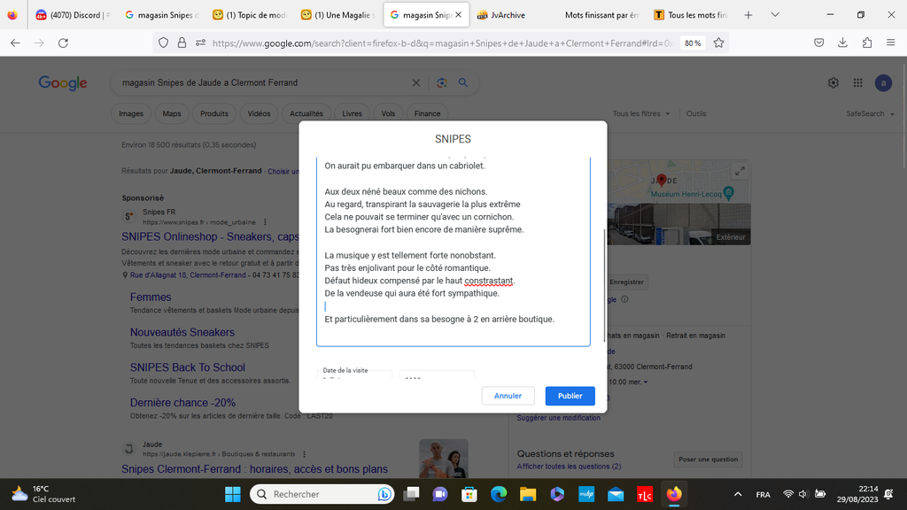Expand the list of all open tabs
This screenshot has height=510, width=907.
775,15
